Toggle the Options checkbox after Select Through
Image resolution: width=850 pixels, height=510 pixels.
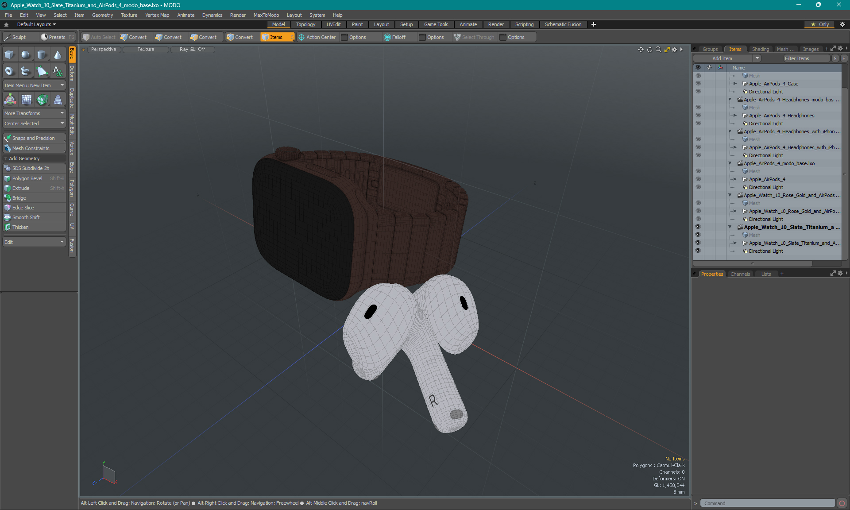503,37
